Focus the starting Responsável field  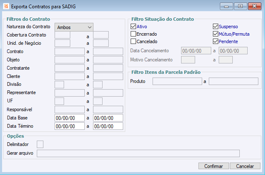(x=69, y=109)
